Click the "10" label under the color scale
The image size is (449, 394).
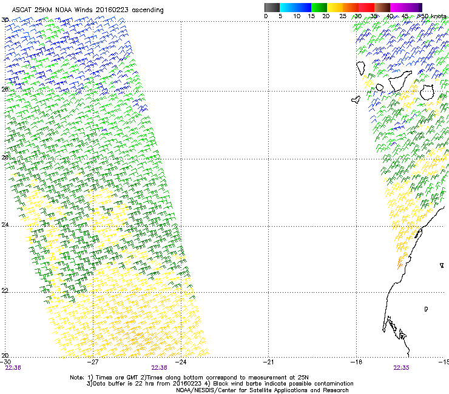(x=297, y=16)
